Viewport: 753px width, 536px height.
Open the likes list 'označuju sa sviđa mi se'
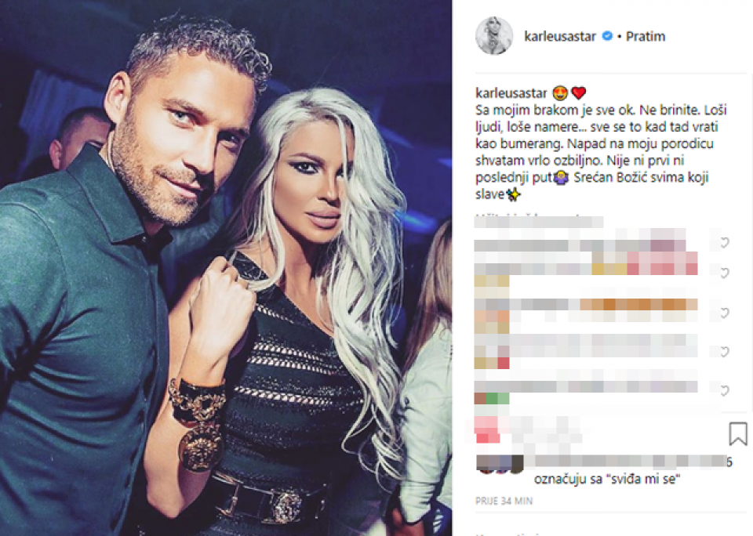(607, 479)
